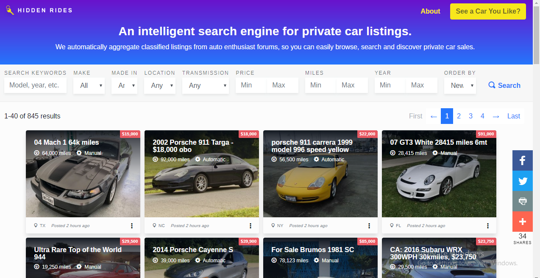Open the Ultra Rare Top of the World 944 listing
Image resolution: width=540 pixels, height=278 pixels.
(78, 253)
